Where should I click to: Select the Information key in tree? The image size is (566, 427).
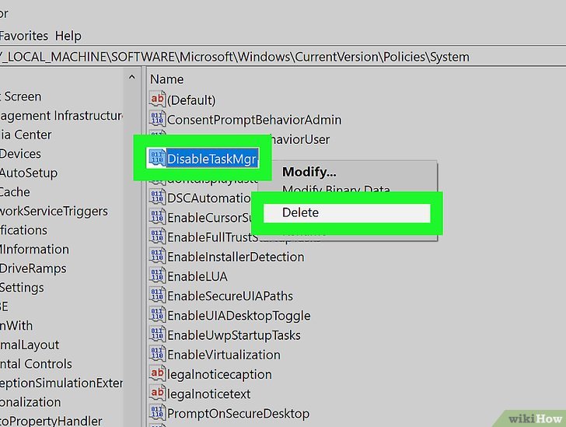(x=34, y=249)
